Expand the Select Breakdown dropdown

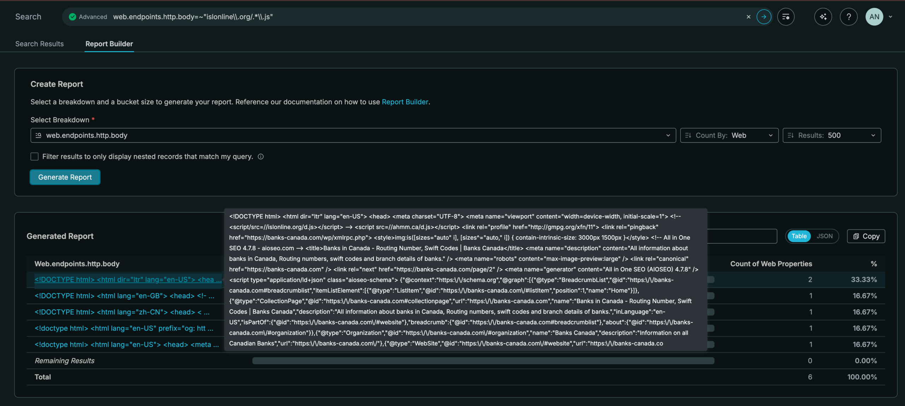[x=667, y=135]
